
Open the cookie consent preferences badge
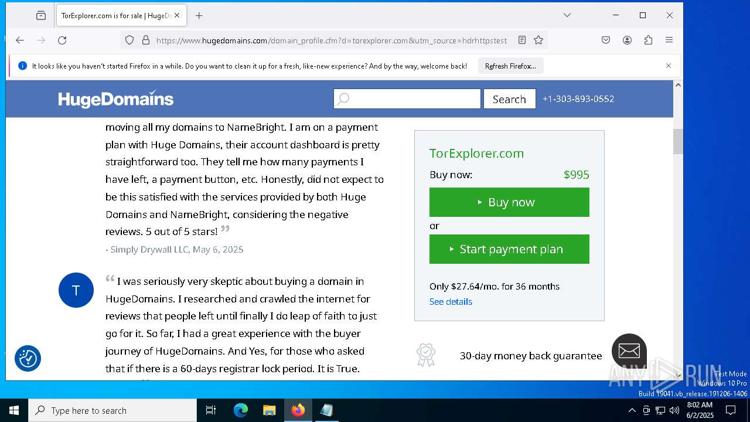click(x=28, y=359)
